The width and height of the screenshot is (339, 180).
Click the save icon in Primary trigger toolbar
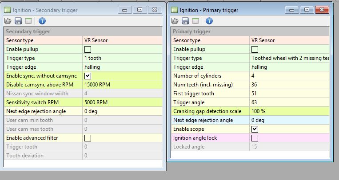click(x=185, y=21)
